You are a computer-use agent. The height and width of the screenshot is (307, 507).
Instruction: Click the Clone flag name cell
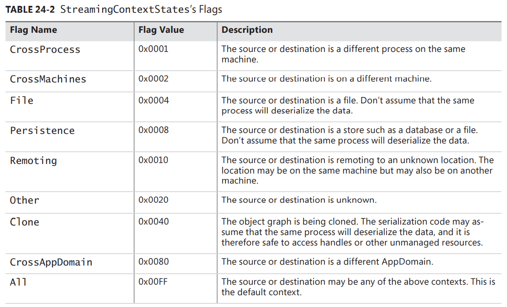(24, 222)
